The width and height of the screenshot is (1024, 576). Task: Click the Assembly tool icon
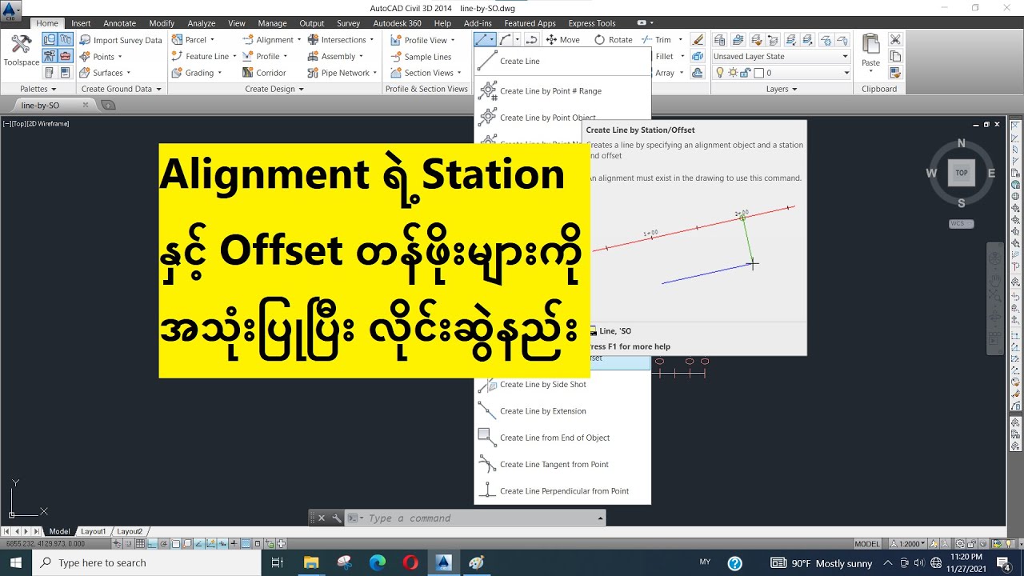(314, 56)
